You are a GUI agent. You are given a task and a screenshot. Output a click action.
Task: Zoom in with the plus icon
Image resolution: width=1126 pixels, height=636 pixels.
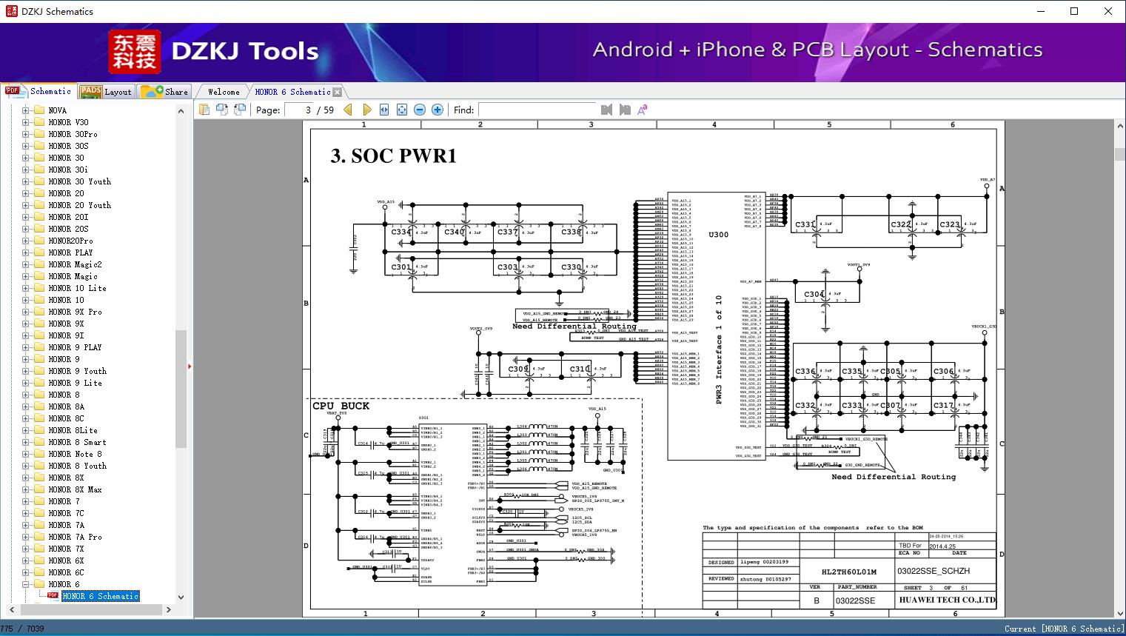(438, 110)
